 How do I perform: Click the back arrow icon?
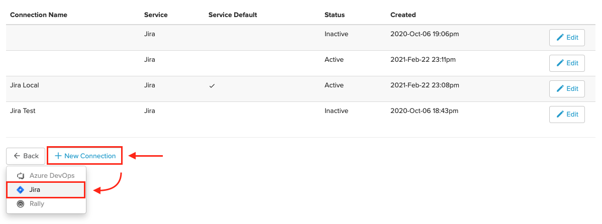[17, 156]
